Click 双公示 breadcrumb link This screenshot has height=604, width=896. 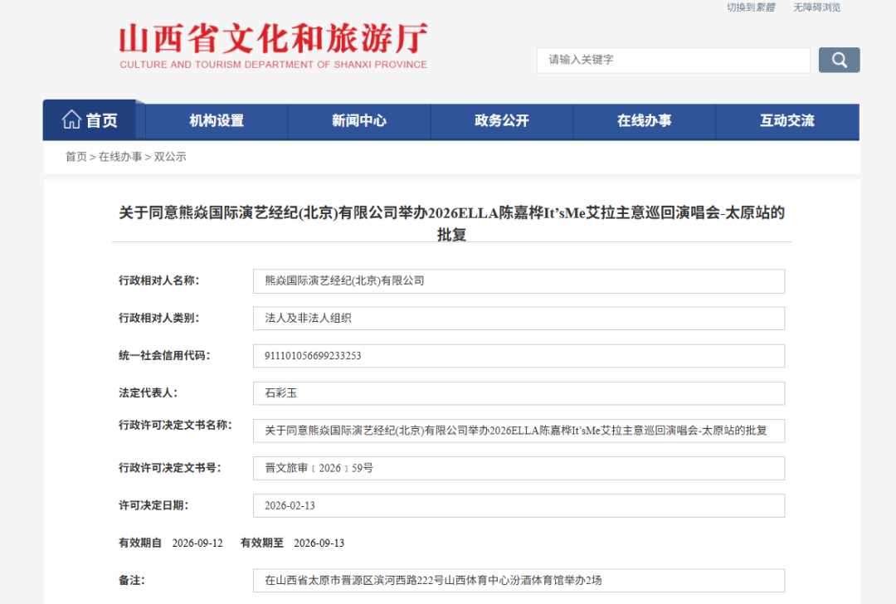tap(170, 157)
